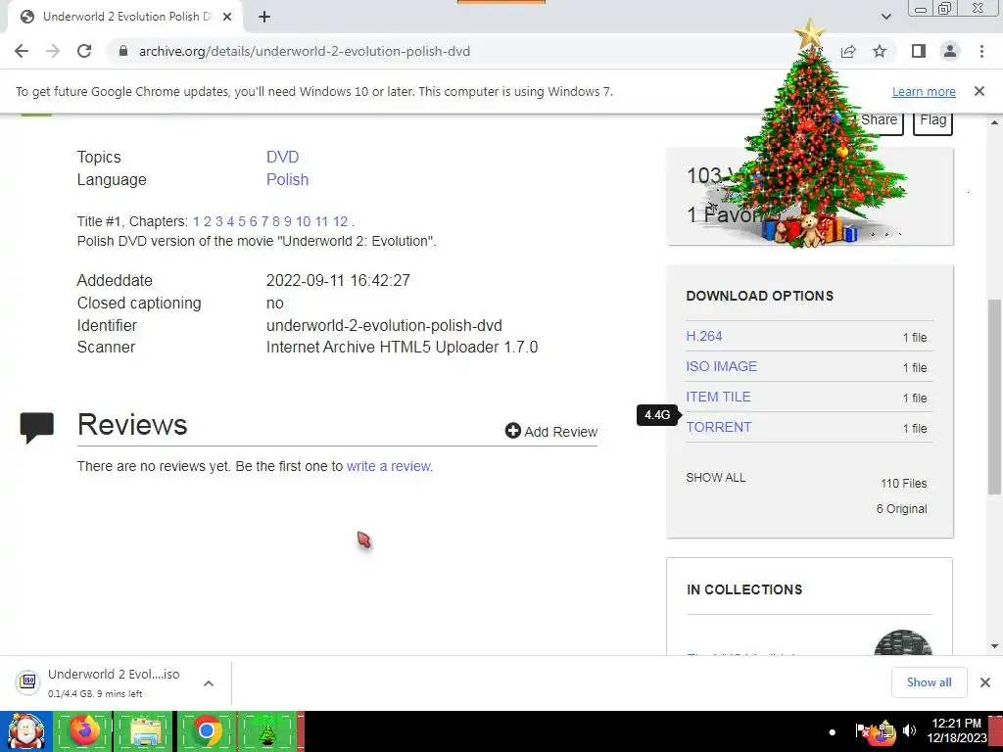Close the Underworld 2 Evolution tab
The height and width of the screenshot is (752, 1003).
point(227,18)
